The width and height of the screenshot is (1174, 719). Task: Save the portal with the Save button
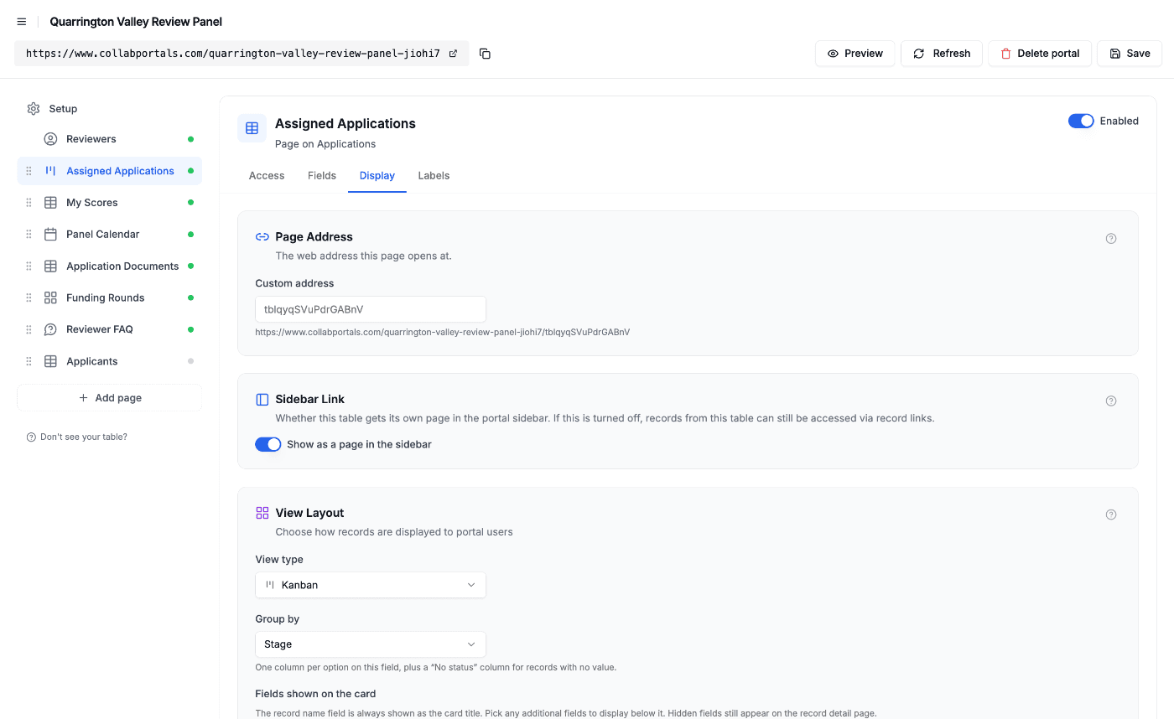tap(1130, 54)
